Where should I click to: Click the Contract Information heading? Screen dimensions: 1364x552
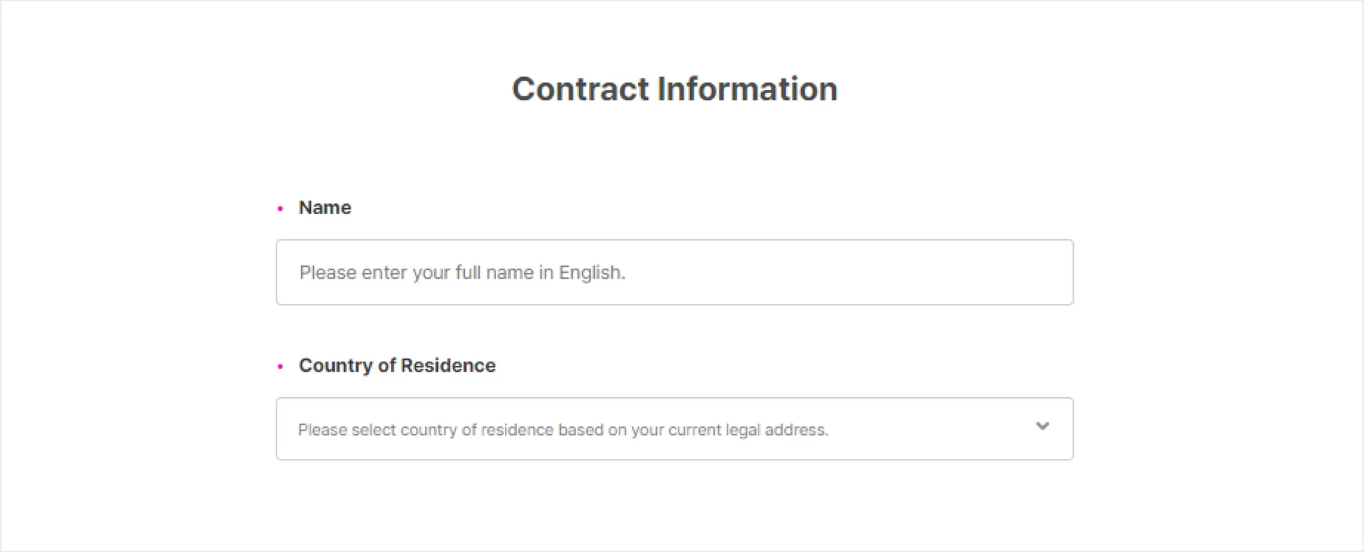[x=674, y=89]
